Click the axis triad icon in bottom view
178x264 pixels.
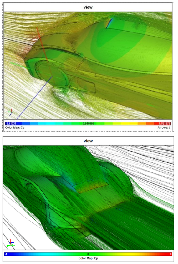point(10,243)
